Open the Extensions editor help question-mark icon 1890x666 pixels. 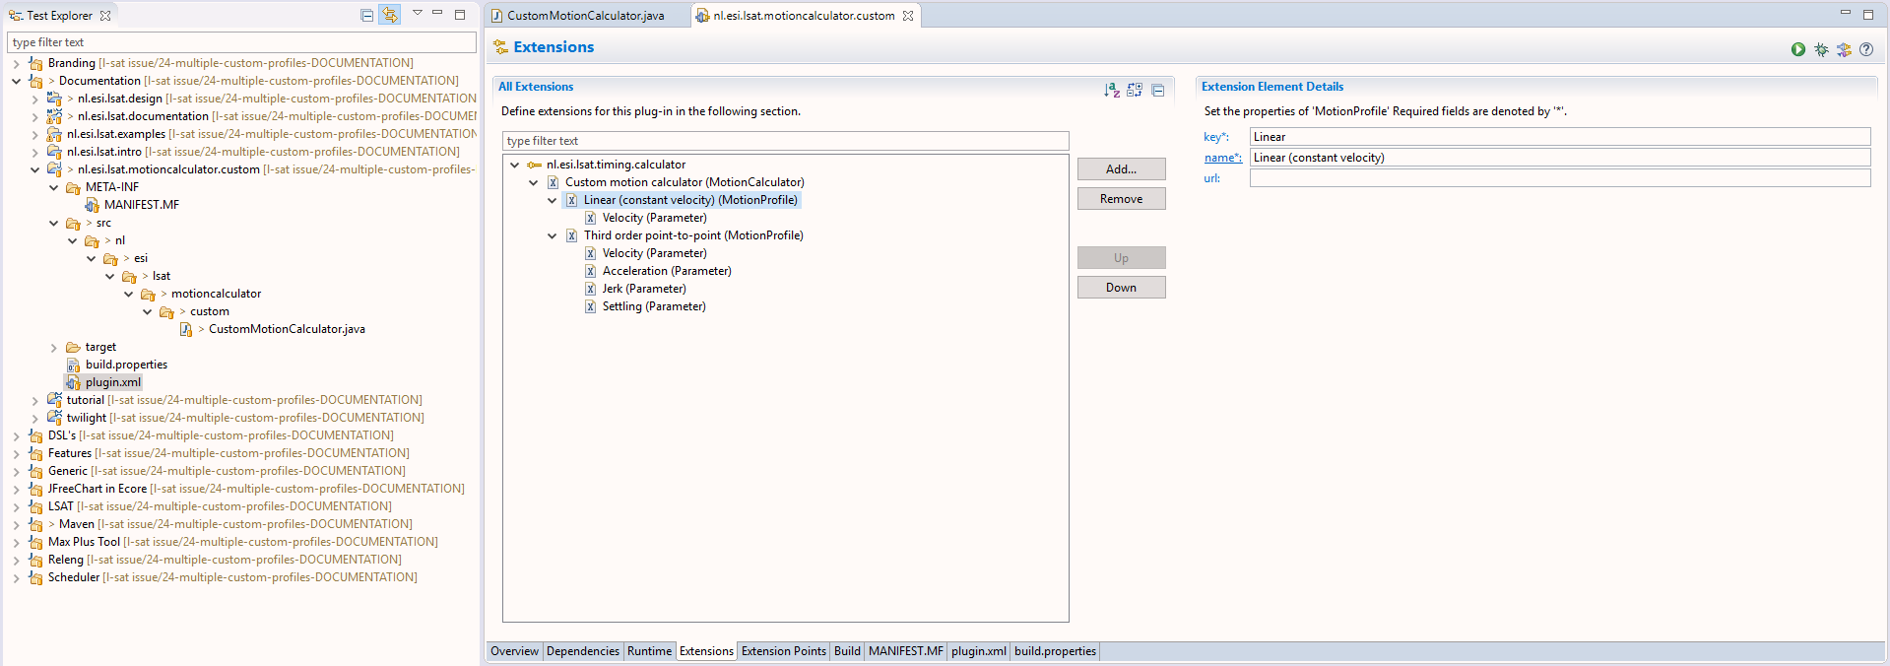coord(1866,49)
